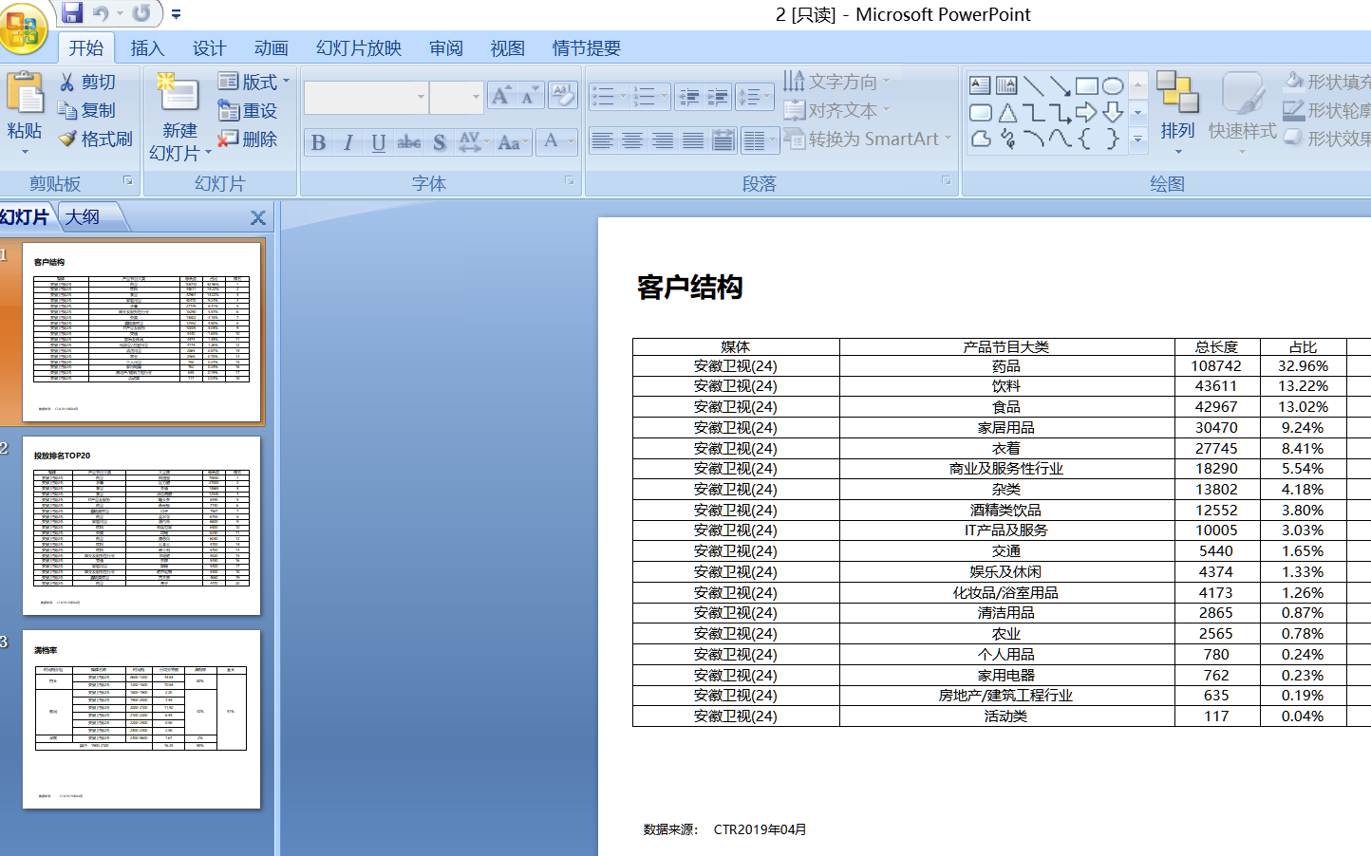Activate the 格式刷 format painter

pos(96,140)
